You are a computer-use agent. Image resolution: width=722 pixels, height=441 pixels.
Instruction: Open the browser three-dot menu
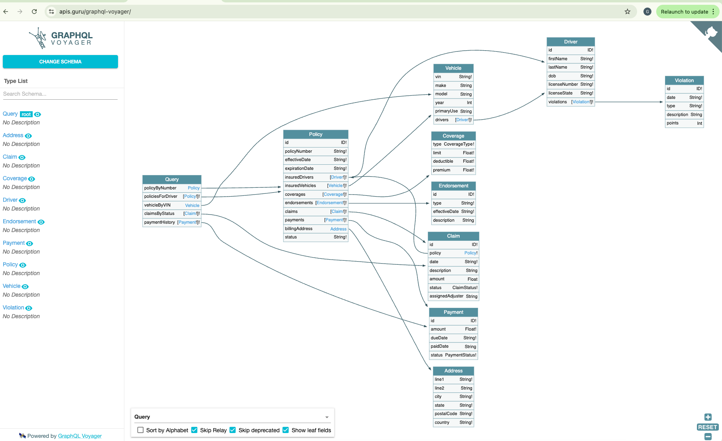[713, 12]
